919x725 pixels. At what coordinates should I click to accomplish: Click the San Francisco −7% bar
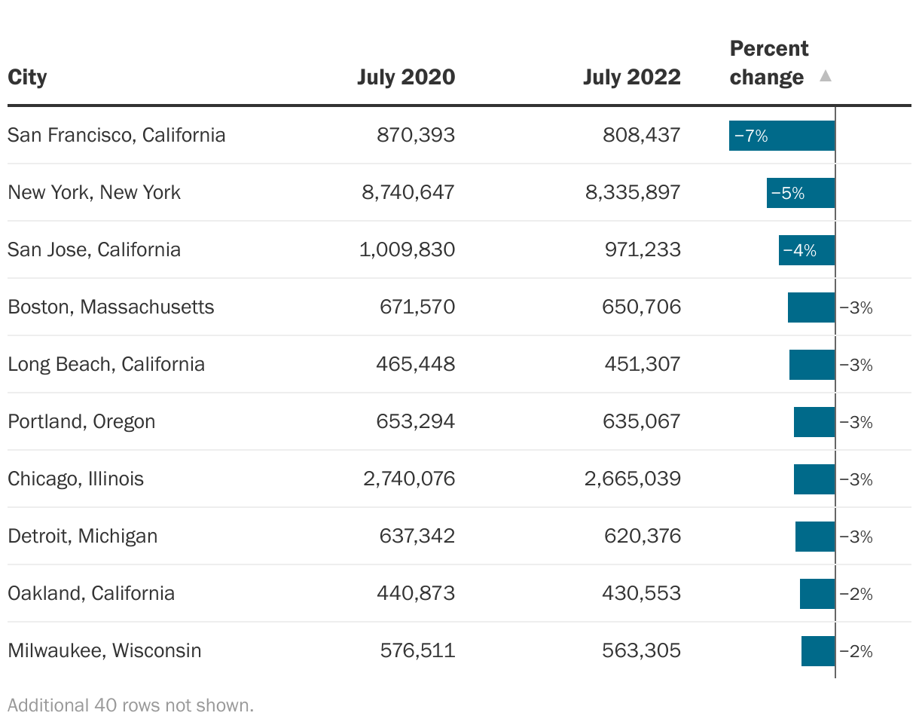(781, 136)
